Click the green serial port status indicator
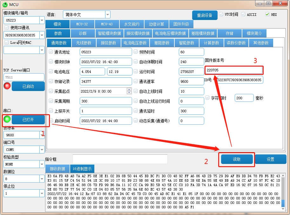The width and height of the screenshot is (290, 215). 7,120
